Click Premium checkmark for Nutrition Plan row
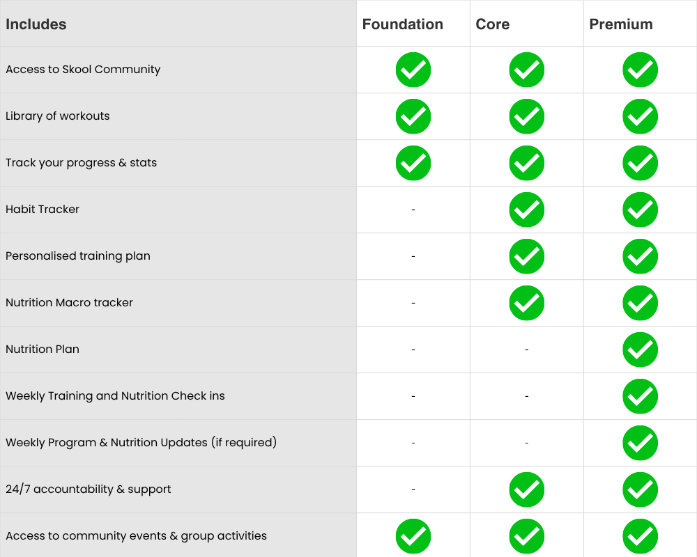 (640, 350)
